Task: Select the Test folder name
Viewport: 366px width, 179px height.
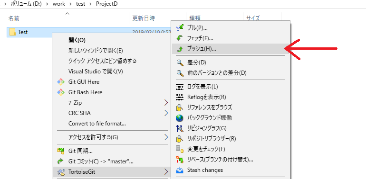Action: [23, 32]
